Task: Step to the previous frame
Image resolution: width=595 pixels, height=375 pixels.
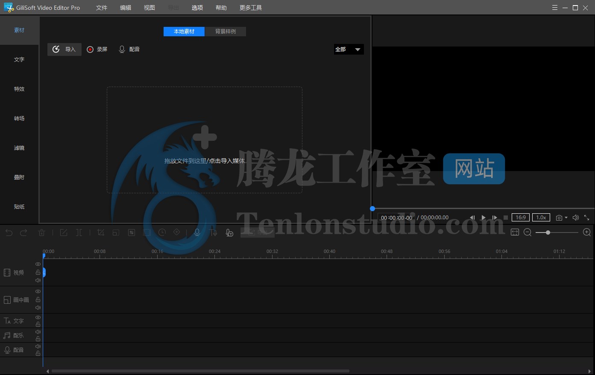Action: point(472,218)
